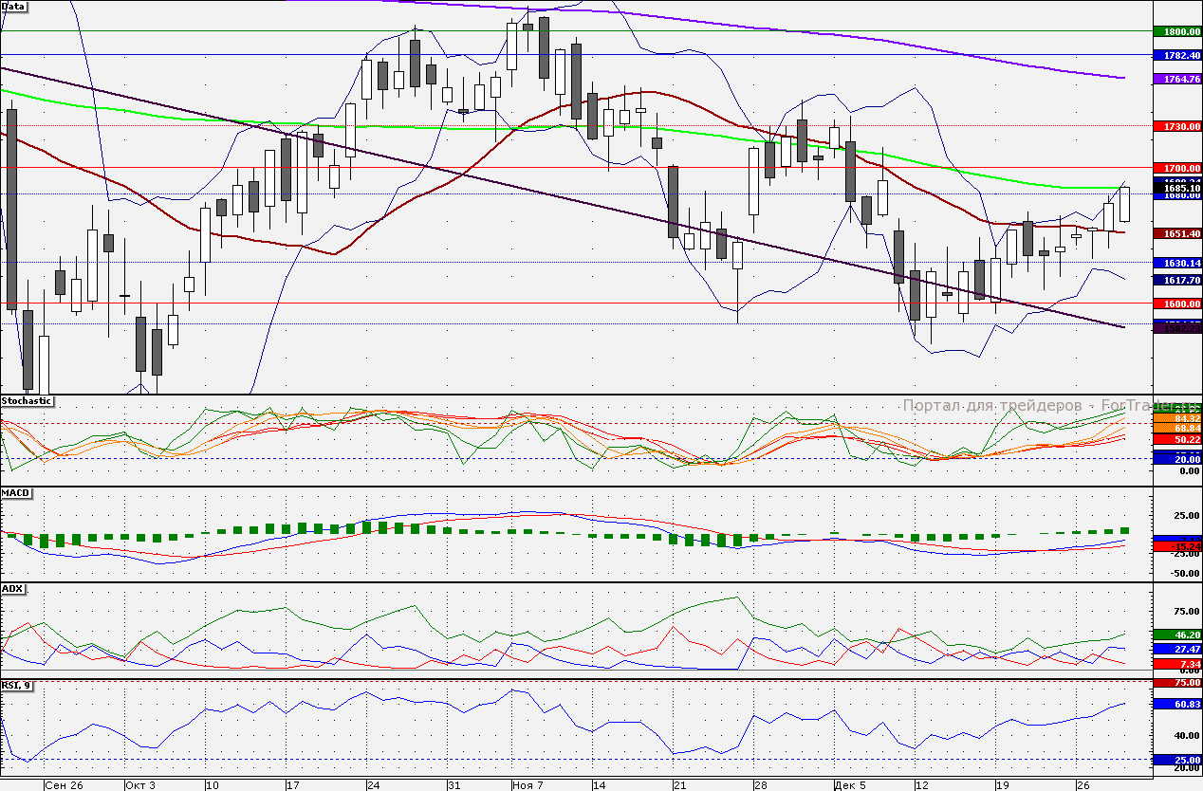Click the red 50.22 Stochastic value
The height and width of the screenshot is (791, 1203).
coord(1176,440)
